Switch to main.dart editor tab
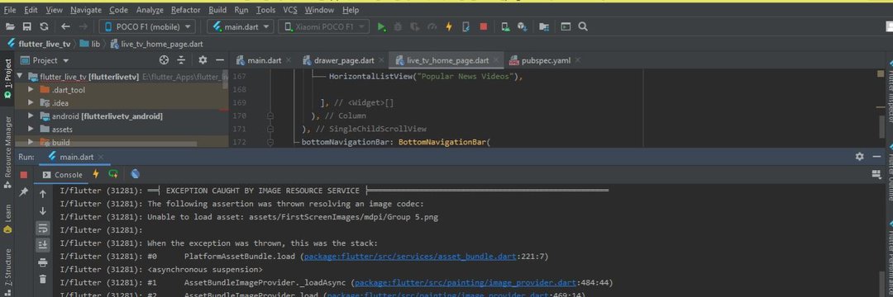 [x=264, y=60]
